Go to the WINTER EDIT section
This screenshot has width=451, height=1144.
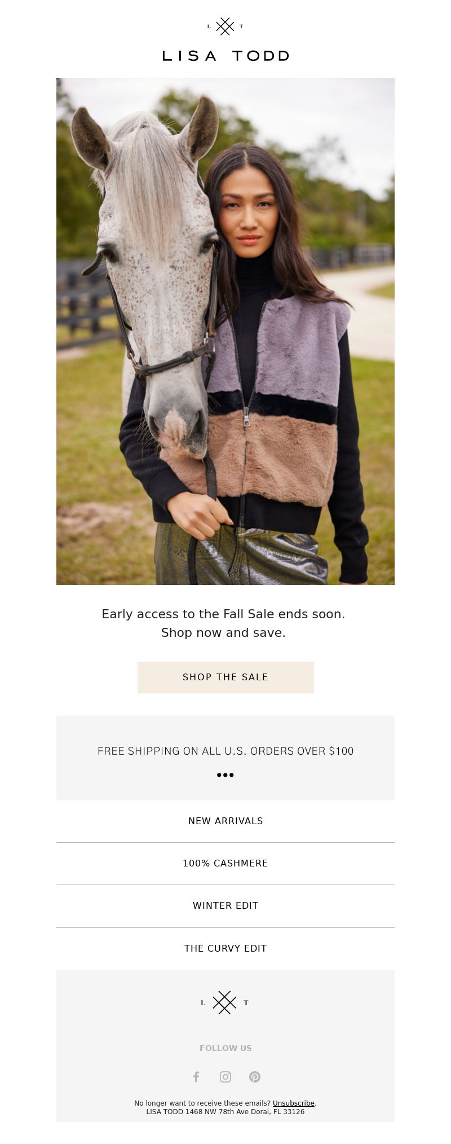(225, 905)
